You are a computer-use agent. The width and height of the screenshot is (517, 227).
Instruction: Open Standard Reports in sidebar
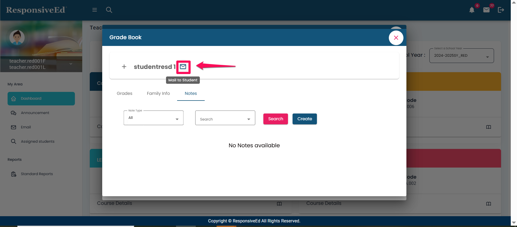37,174
